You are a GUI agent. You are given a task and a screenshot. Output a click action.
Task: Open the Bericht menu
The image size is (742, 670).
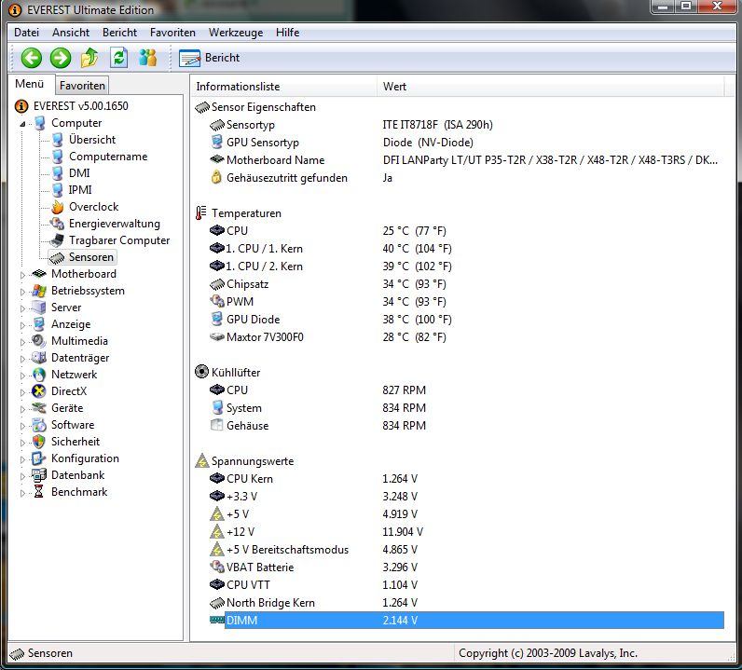pos(119,33)
